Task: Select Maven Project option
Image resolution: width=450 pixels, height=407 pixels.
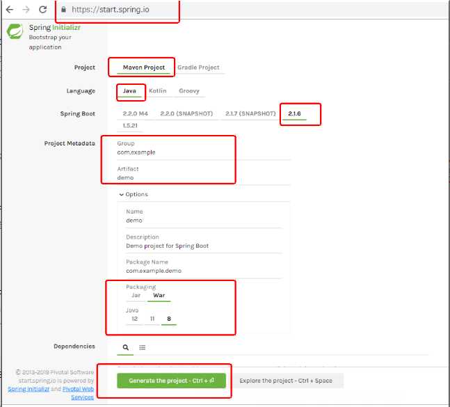Action: coord(144,67)
